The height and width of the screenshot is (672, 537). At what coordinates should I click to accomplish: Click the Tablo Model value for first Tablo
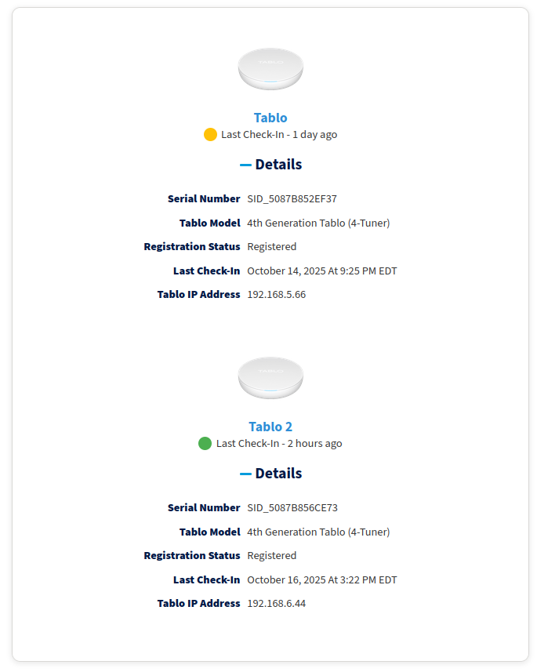tap(318, 223)
